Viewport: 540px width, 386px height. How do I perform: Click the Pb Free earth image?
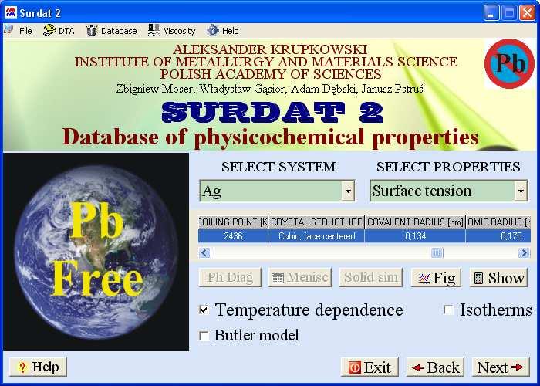point(96,252)
